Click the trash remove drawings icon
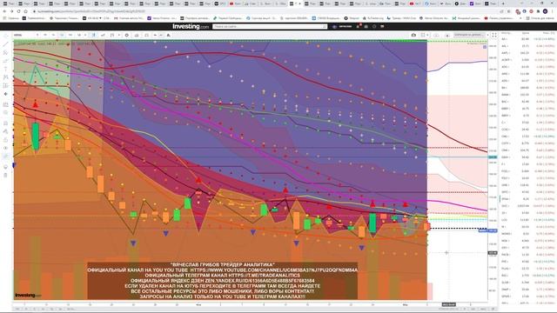Screen dimensions: 557x313 click(x=6, y=175)
